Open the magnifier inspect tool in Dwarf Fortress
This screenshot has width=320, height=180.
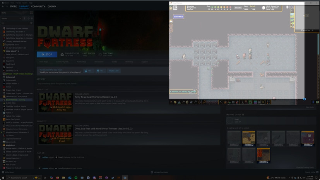click(x=204, y=102)
